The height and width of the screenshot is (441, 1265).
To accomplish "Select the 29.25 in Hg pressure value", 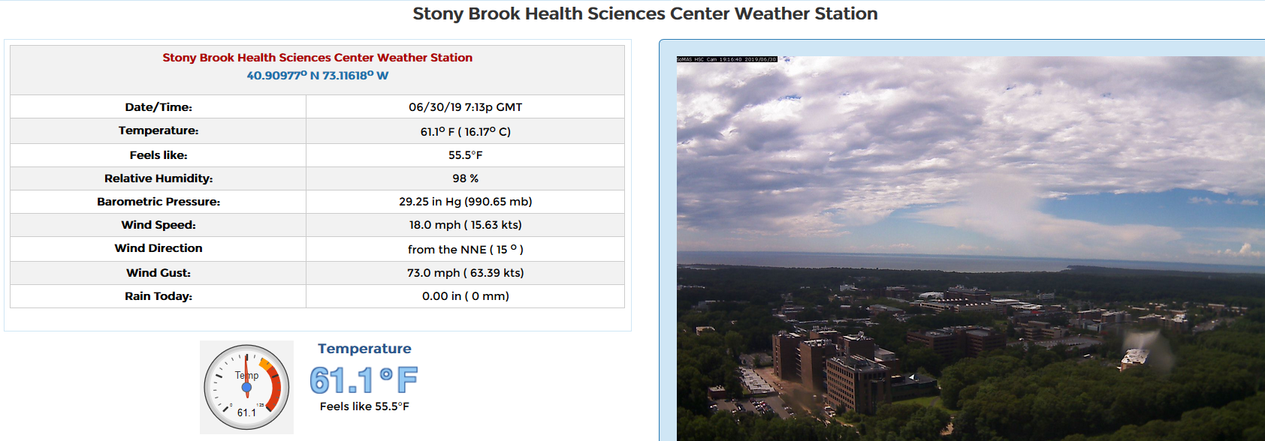I will click(x=465, y=202).
